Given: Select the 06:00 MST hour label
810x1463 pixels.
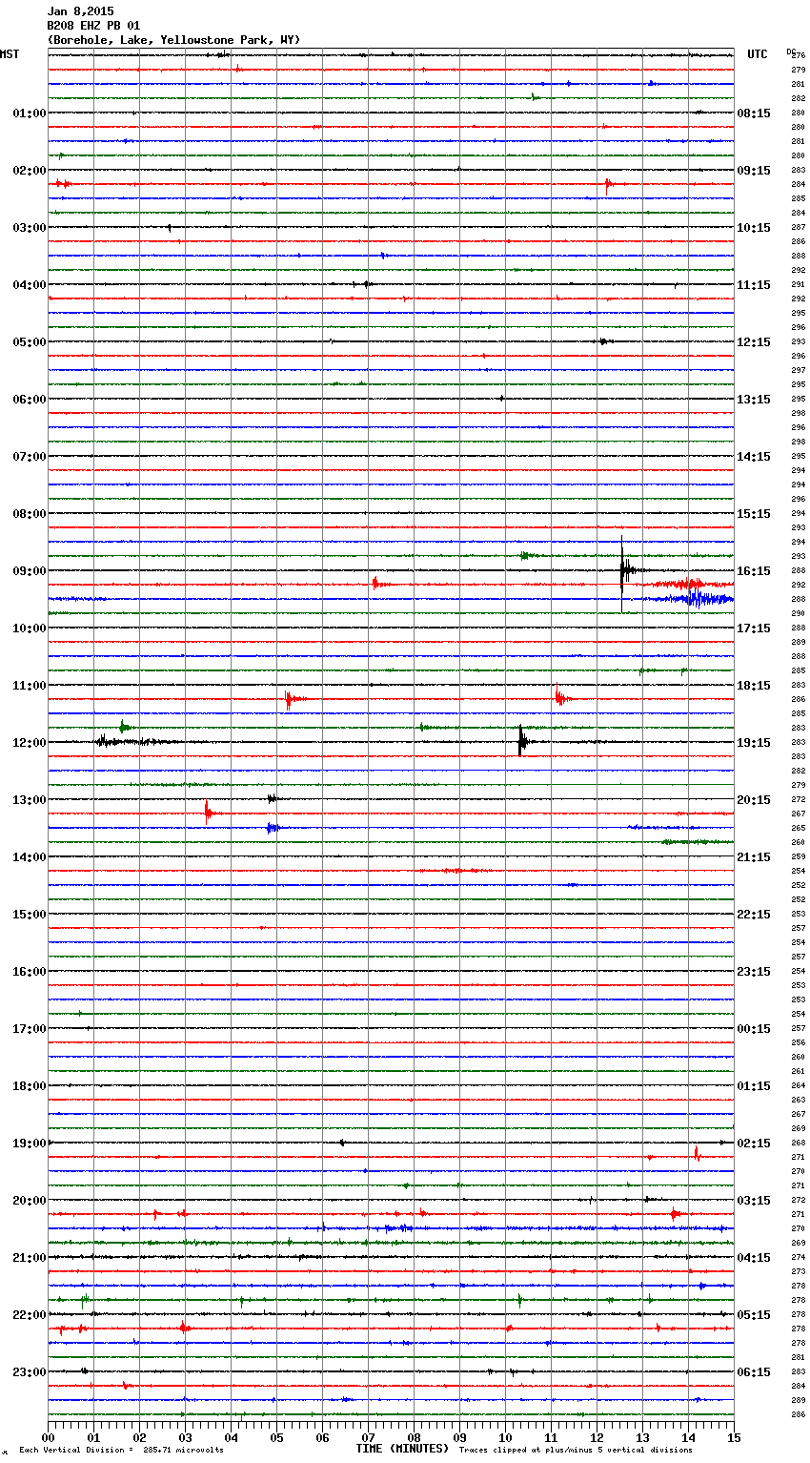Looking at the screenshot, I should point(29,400).
